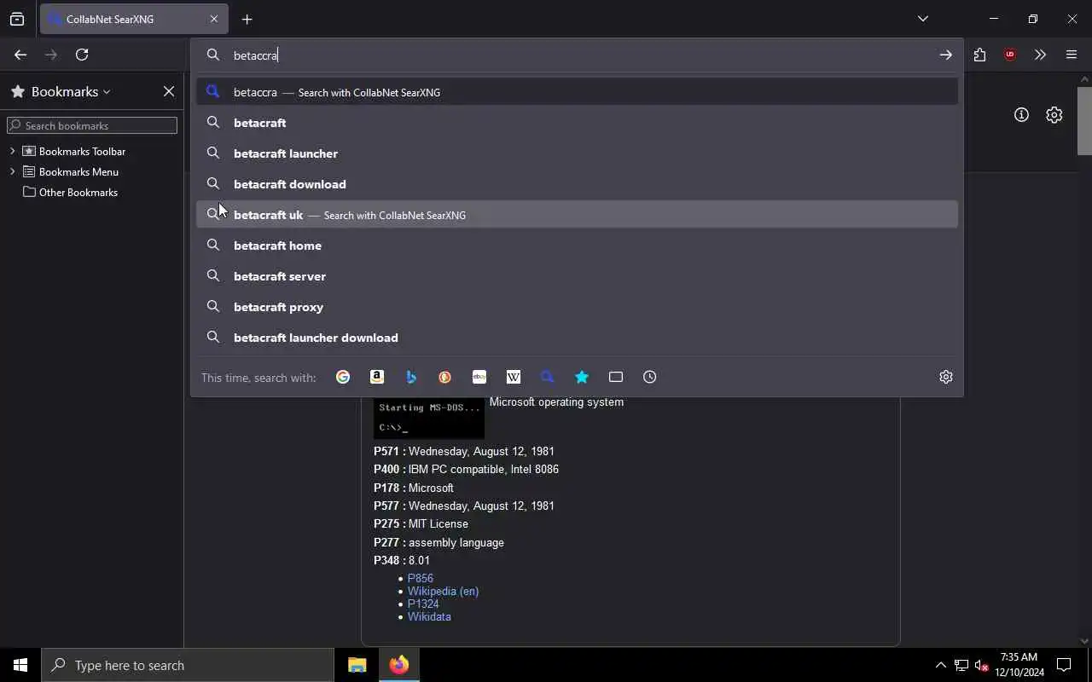1092x682 pixels.
Task: Open the Wikidata link
Action: (429, 616)
